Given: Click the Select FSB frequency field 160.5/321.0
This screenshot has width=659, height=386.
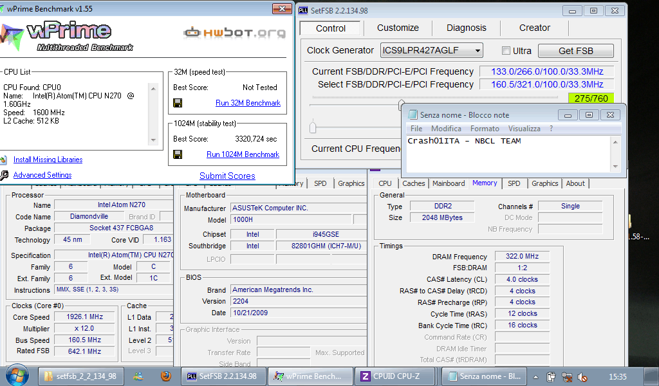Looking at the screenshot, I should point(547,84).
